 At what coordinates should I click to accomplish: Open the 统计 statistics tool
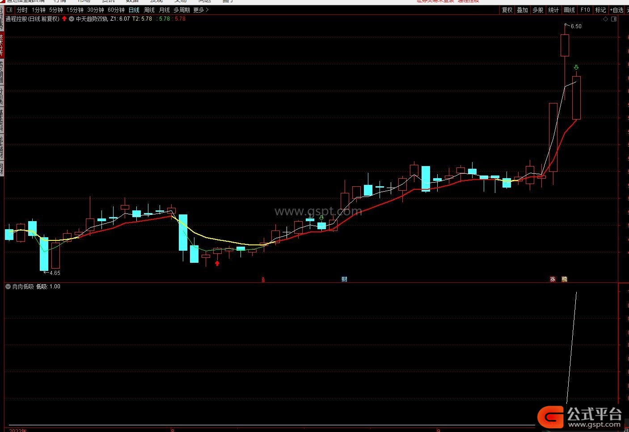pos(553,10)
